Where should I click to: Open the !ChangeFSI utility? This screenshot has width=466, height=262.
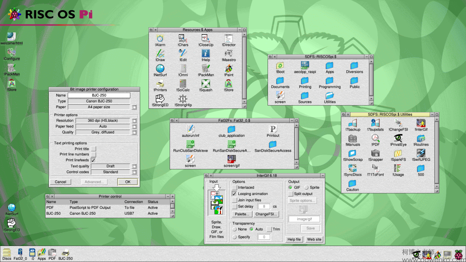[398, 124]
